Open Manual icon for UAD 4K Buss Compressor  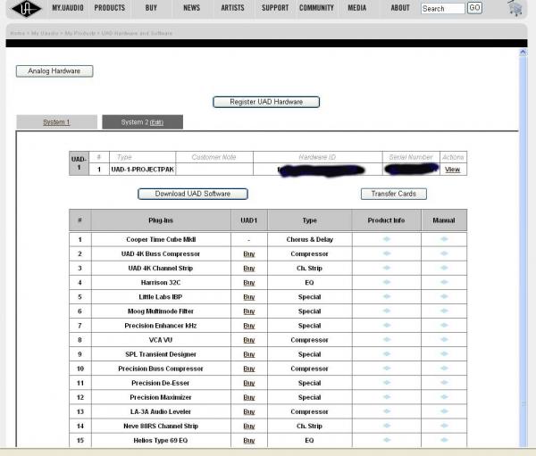tap(444, 254)
